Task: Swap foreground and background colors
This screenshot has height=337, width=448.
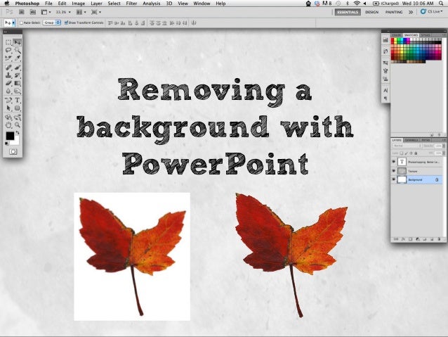Action: [x=18, y=132]
